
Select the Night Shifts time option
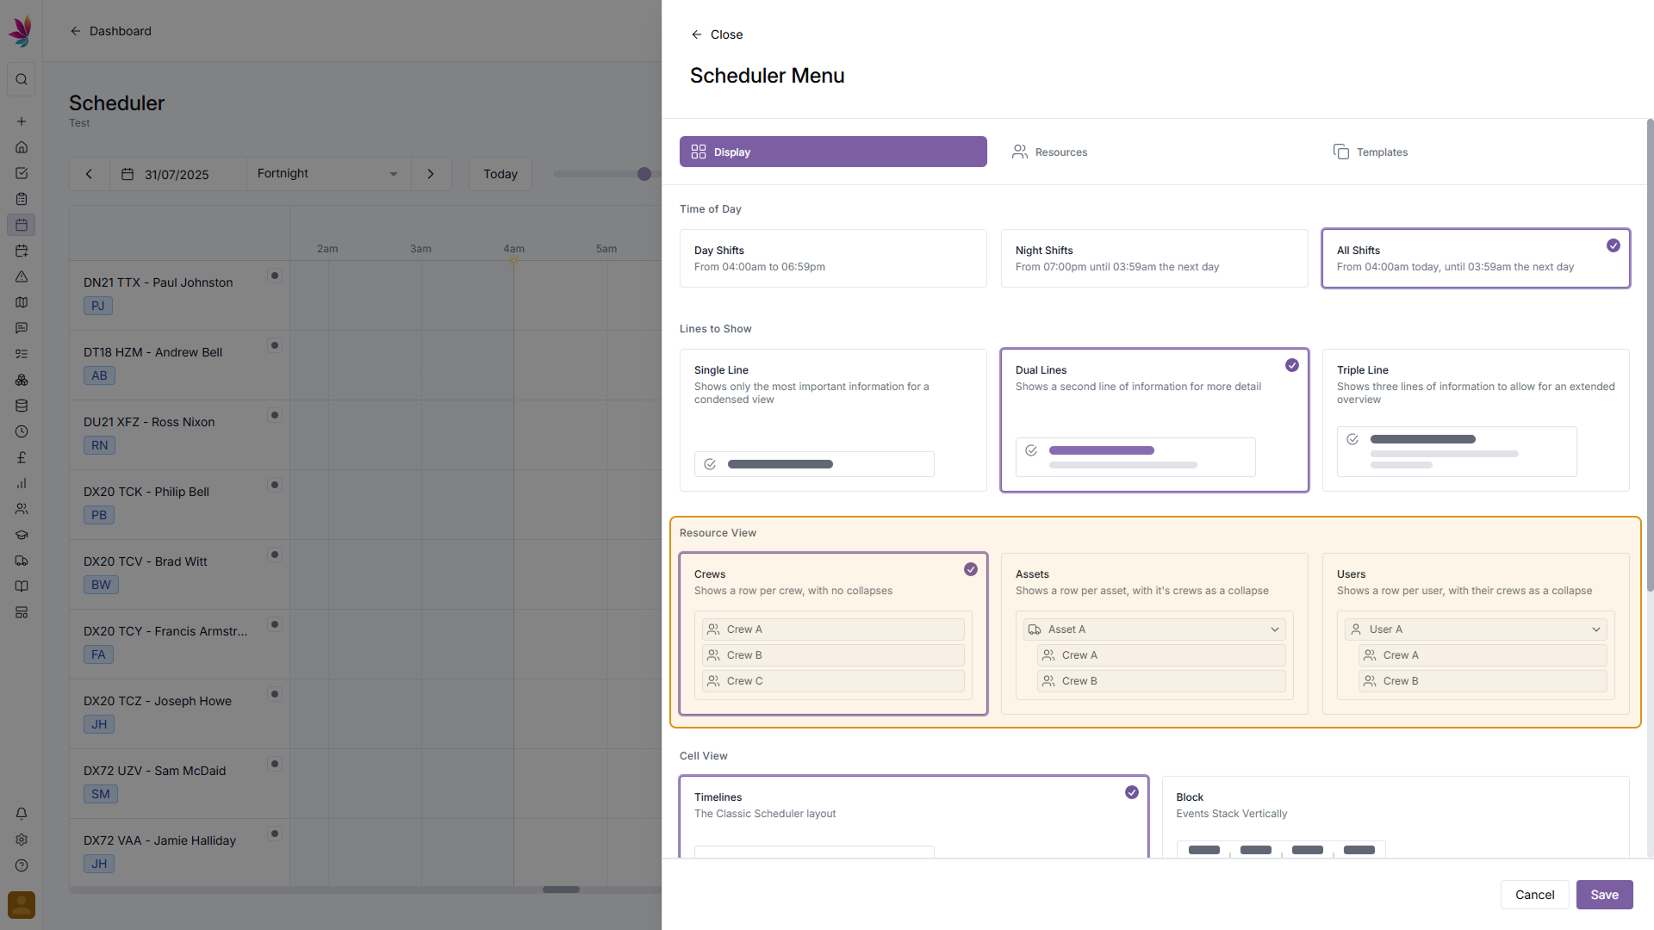tap(1154, 258)
